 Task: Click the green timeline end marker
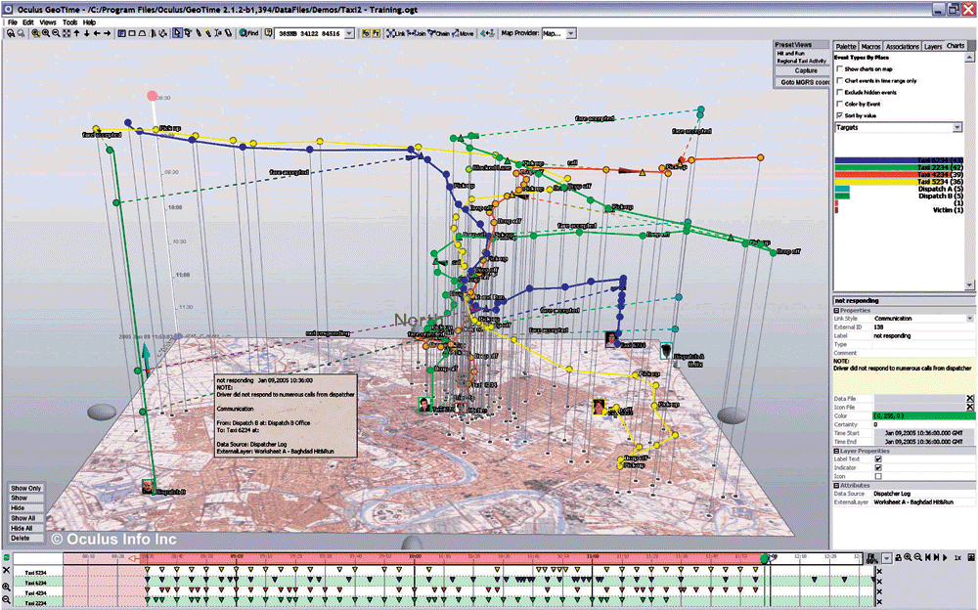coord(765,558)
